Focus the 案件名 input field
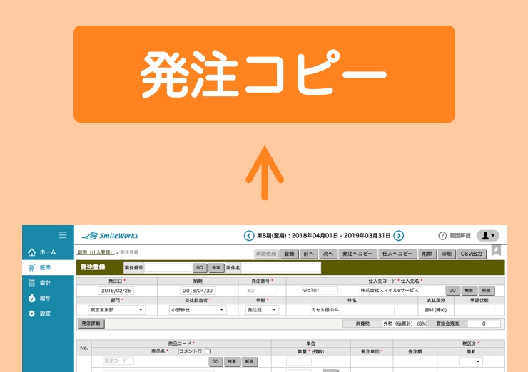The height and width of the screenshot is (372, 528). coord(281,267)
